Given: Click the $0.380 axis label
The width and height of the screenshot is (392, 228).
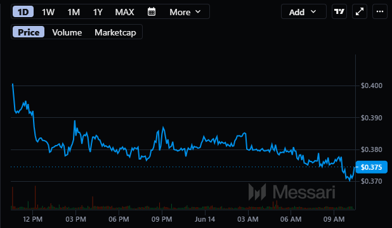Looking at the screenshot, I should coord(372,149).
